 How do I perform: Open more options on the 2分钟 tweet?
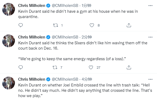pyautogui.click(x=150, y=37)
